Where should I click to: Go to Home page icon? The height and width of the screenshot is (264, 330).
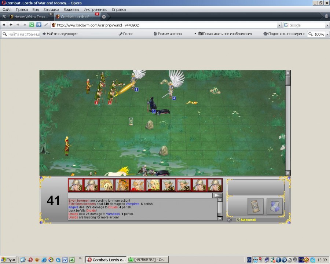click(x=39, y=25)
